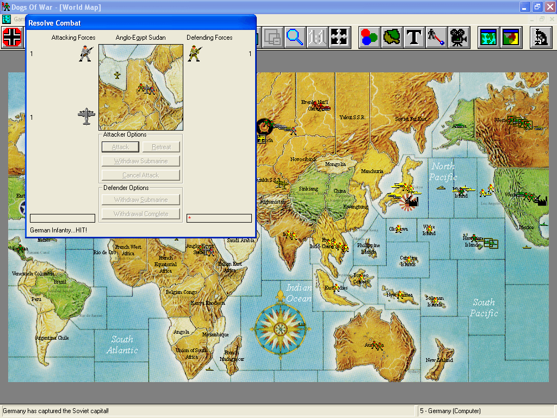Click the World Map document icon in menu bar
Screen dimensions: 557x418
7,19
